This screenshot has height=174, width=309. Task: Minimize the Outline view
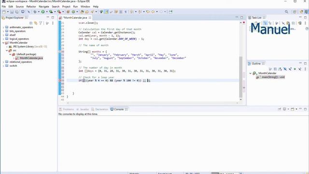pyautogui.click(x=300, y=63)
